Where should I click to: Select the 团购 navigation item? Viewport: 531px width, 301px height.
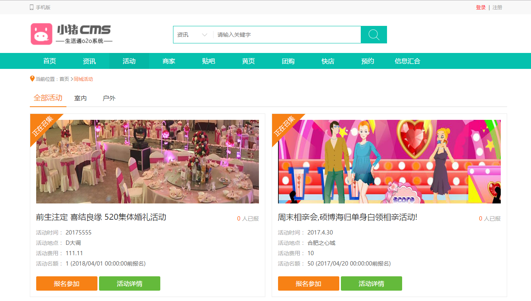[288, 61]
